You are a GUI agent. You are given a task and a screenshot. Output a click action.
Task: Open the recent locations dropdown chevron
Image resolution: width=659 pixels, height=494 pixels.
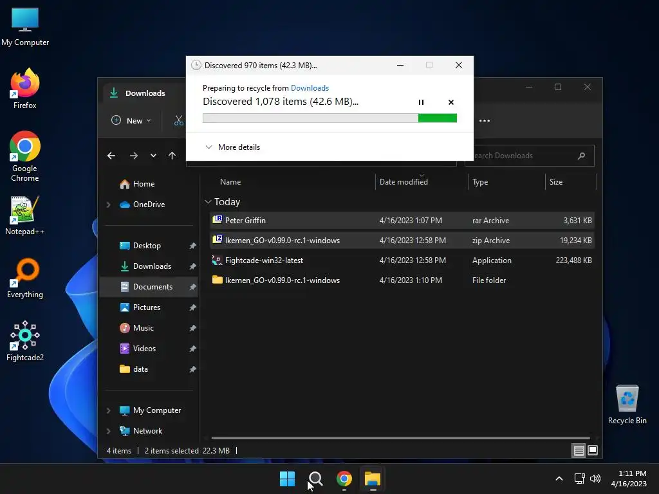[153, 156]
